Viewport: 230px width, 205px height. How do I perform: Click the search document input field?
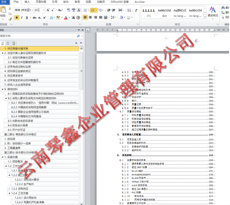coord(38,36)
